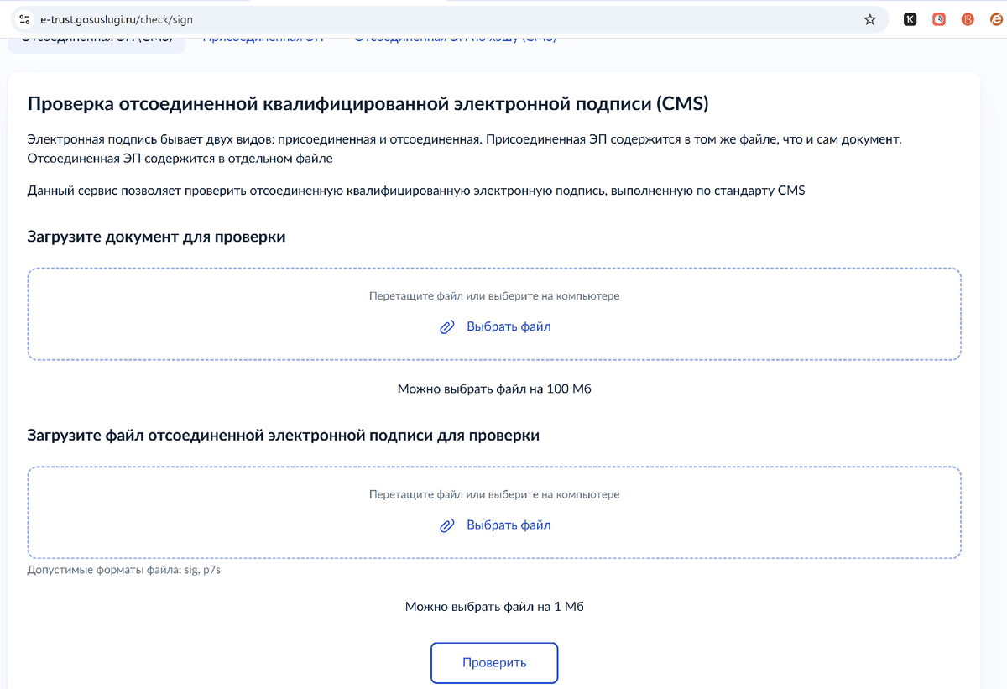This screenshot has height=689, width=1007.
Task: Click the heading 'Загрузите документ для проверки'
Action: pyautogui.click(x=157, y=237)
